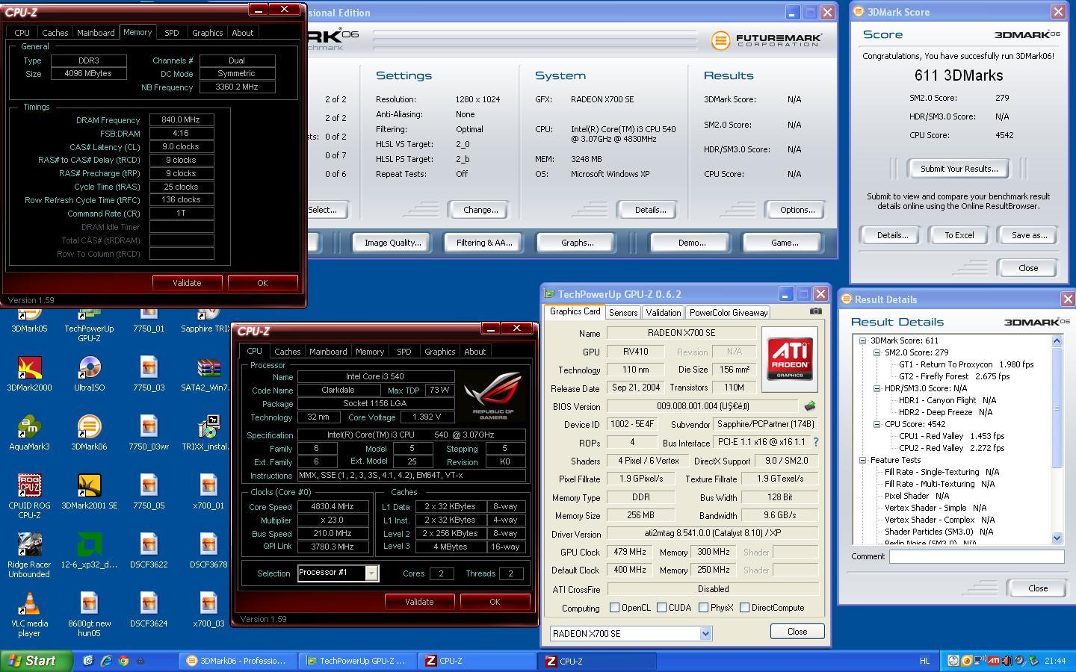Open Graphics tab in lower CPU-Z window
This screenshot has height=672, width=1076.
pyautogui.click(x=439, y=352)
